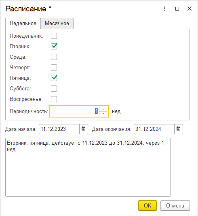Maximize the Расписание dialog window
Image resolution: width=198 pixels, height=216 pixels.
click(177, 9)
